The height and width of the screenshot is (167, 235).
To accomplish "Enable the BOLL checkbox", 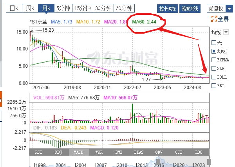I will [x=214, y=77].
